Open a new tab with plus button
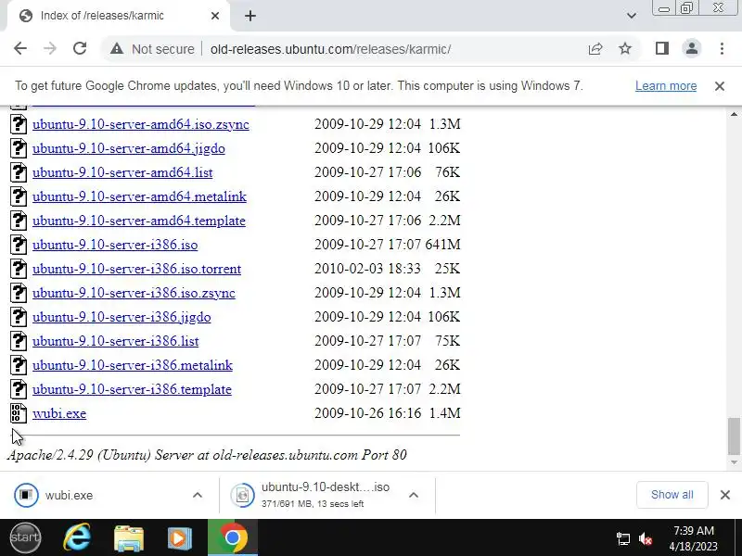 click(250, 16)
